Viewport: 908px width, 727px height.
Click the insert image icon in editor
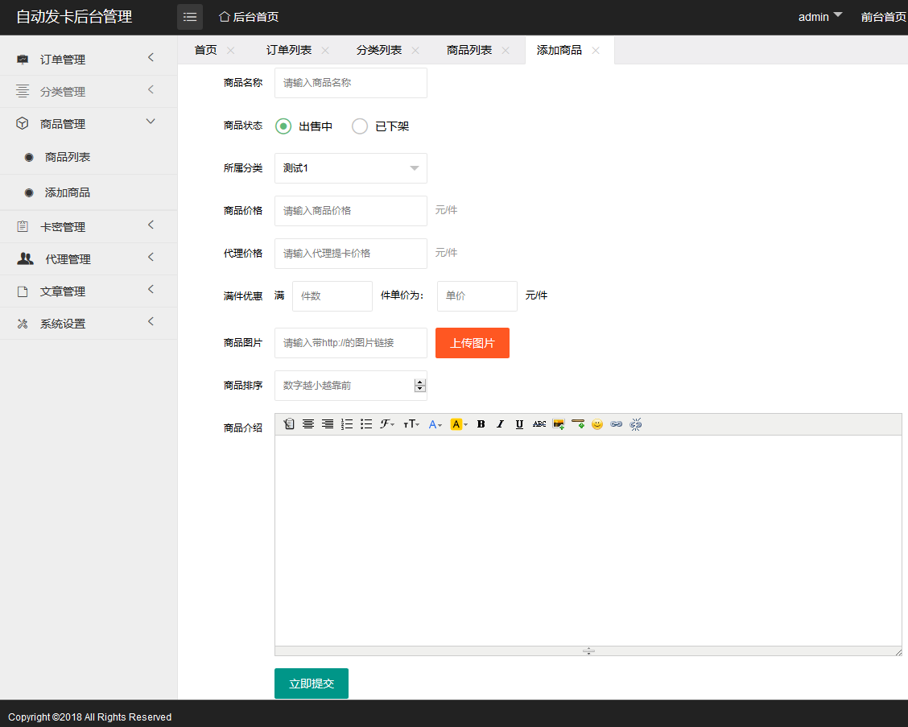559,424
